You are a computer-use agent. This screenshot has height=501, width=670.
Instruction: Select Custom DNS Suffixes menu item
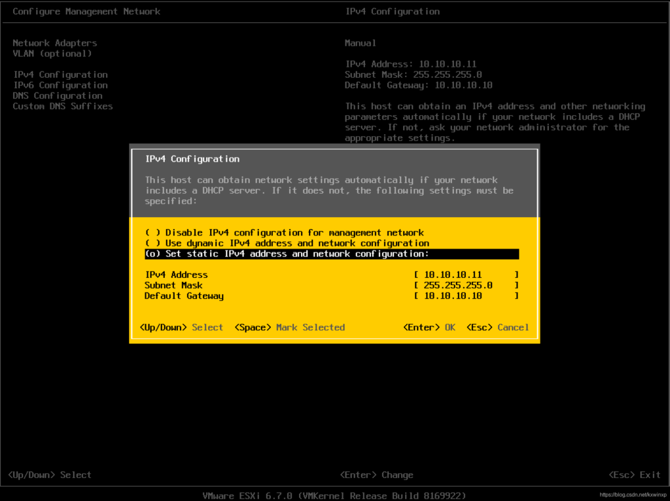pos(63,106)
